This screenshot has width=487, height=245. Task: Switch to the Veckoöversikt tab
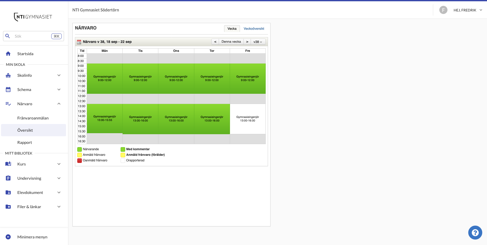(254, 28)
